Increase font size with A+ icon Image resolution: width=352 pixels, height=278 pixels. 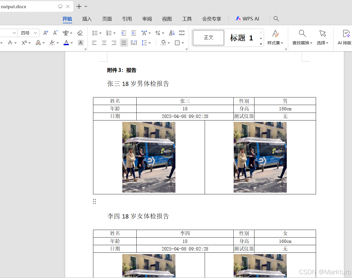pyautogui.click(x=46, y=33)
